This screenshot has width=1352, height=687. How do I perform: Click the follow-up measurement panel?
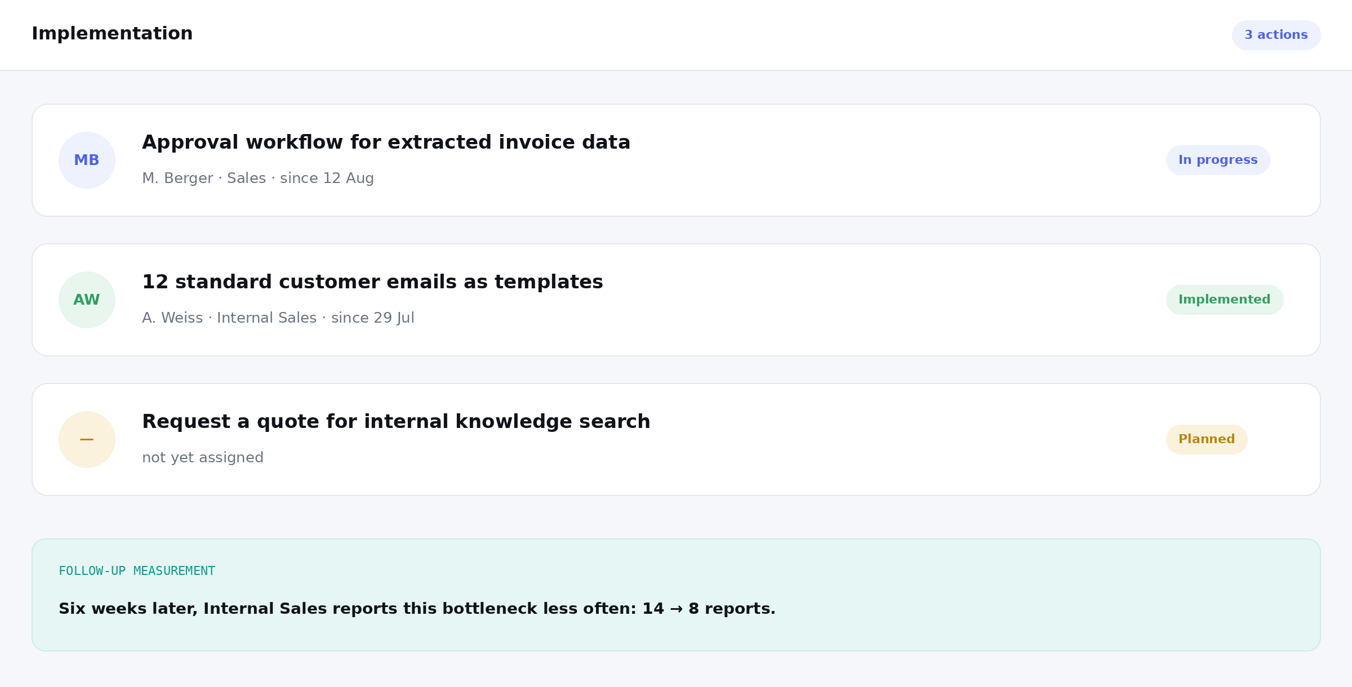click(676, 595)
